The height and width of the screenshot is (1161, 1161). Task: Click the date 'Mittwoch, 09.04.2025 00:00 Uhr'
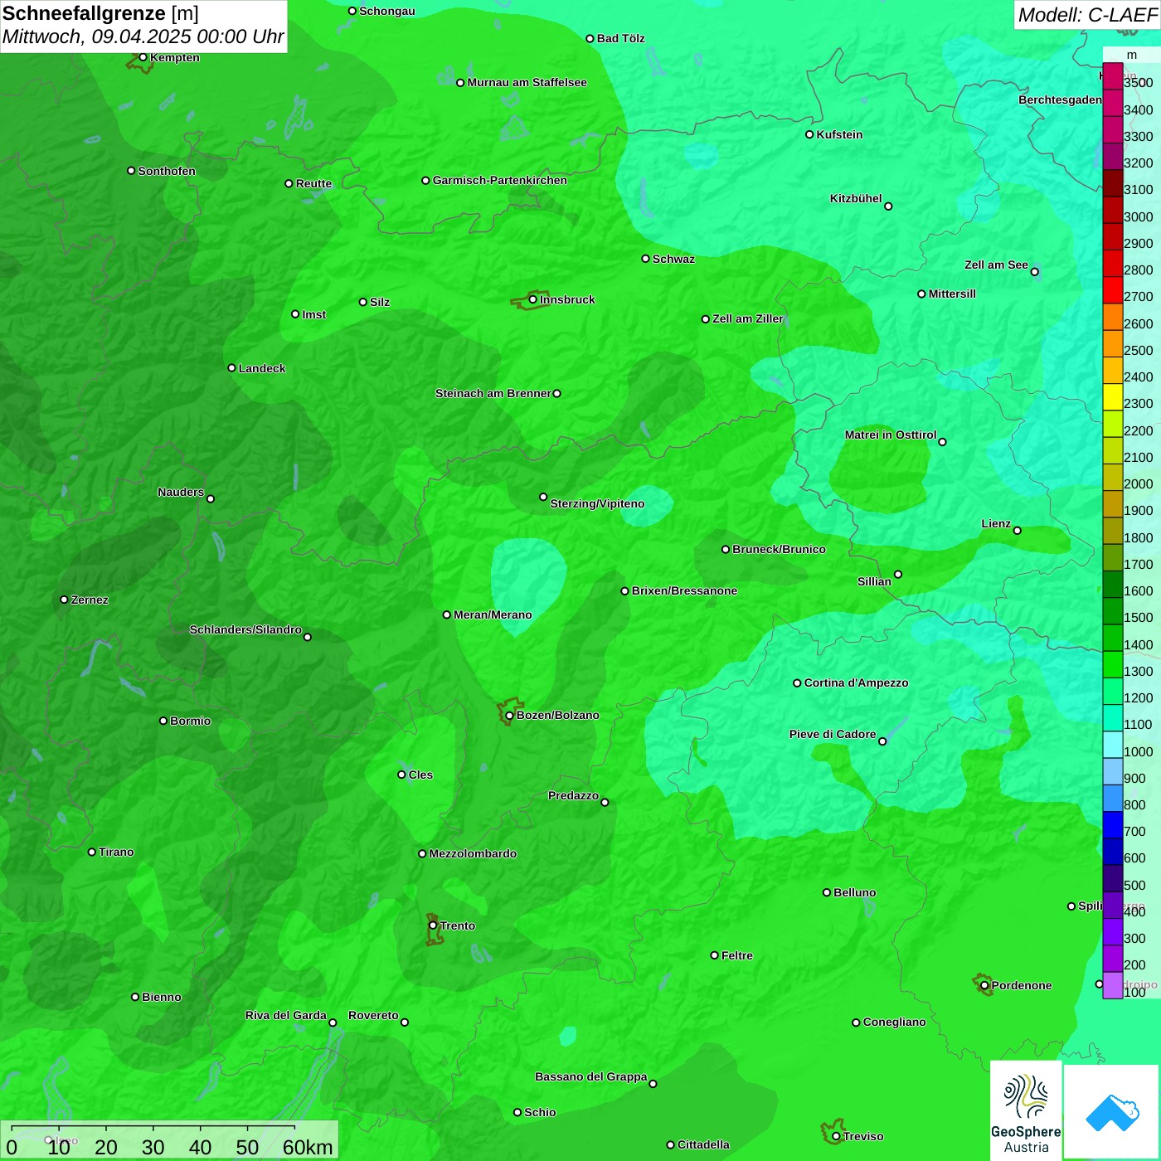(x=143, y=37)
